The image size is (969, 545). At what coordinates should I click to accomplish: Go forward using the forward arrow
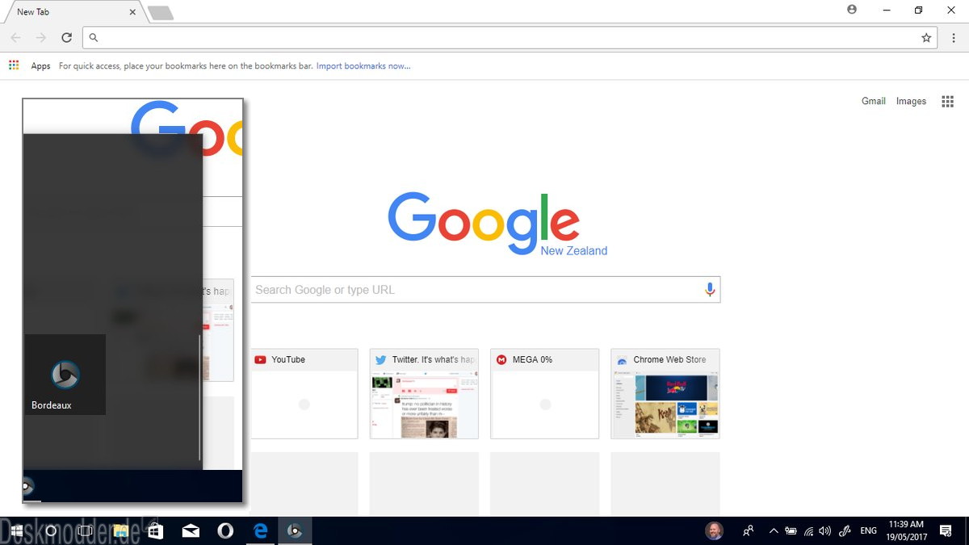coord(40,37)
